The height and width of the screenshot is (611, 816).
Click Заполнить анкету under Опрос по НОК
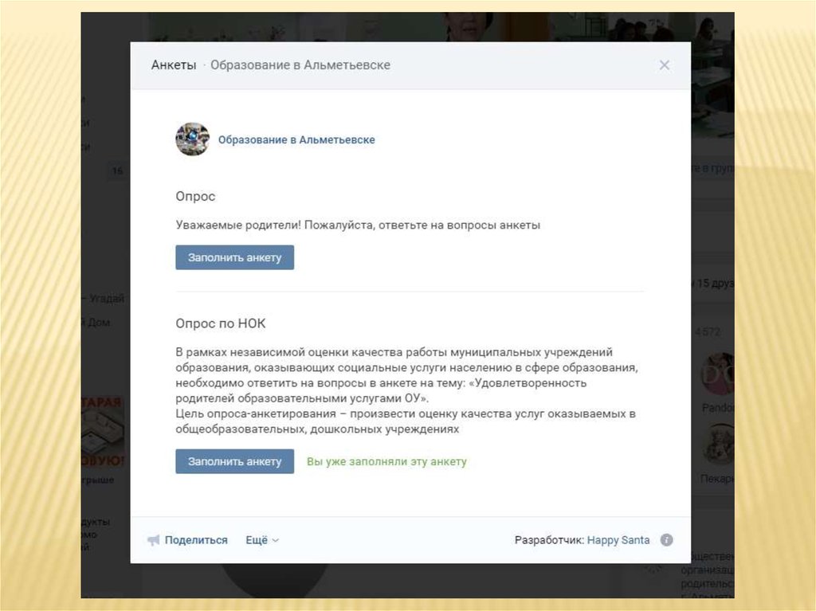coord(235,461)
